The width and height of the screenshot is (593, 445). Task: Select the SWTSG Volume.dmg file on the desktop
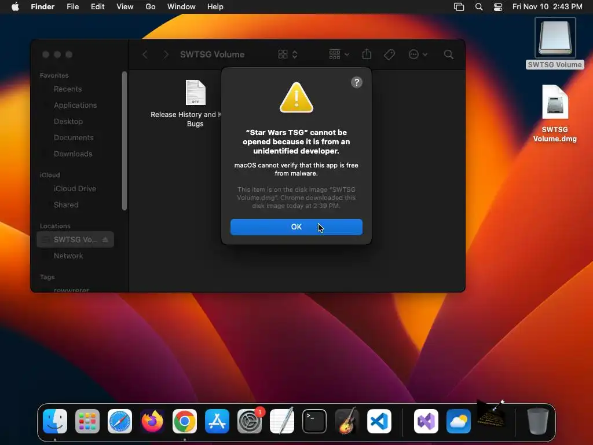click(555, 114)
